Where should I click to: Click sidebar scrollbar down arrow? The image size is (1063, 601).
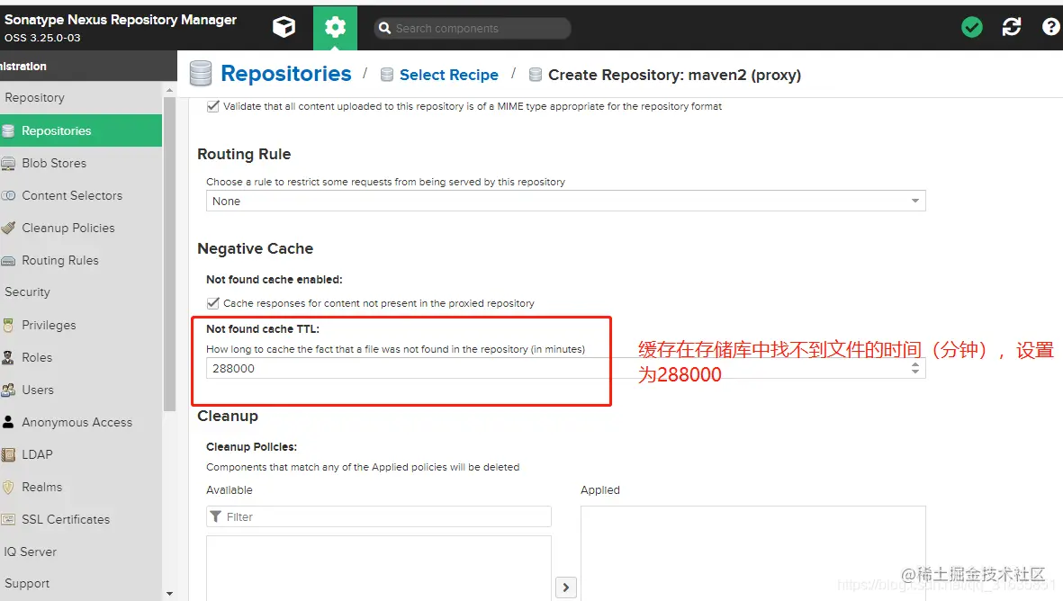pyautogui.click(x=169, y=594)
